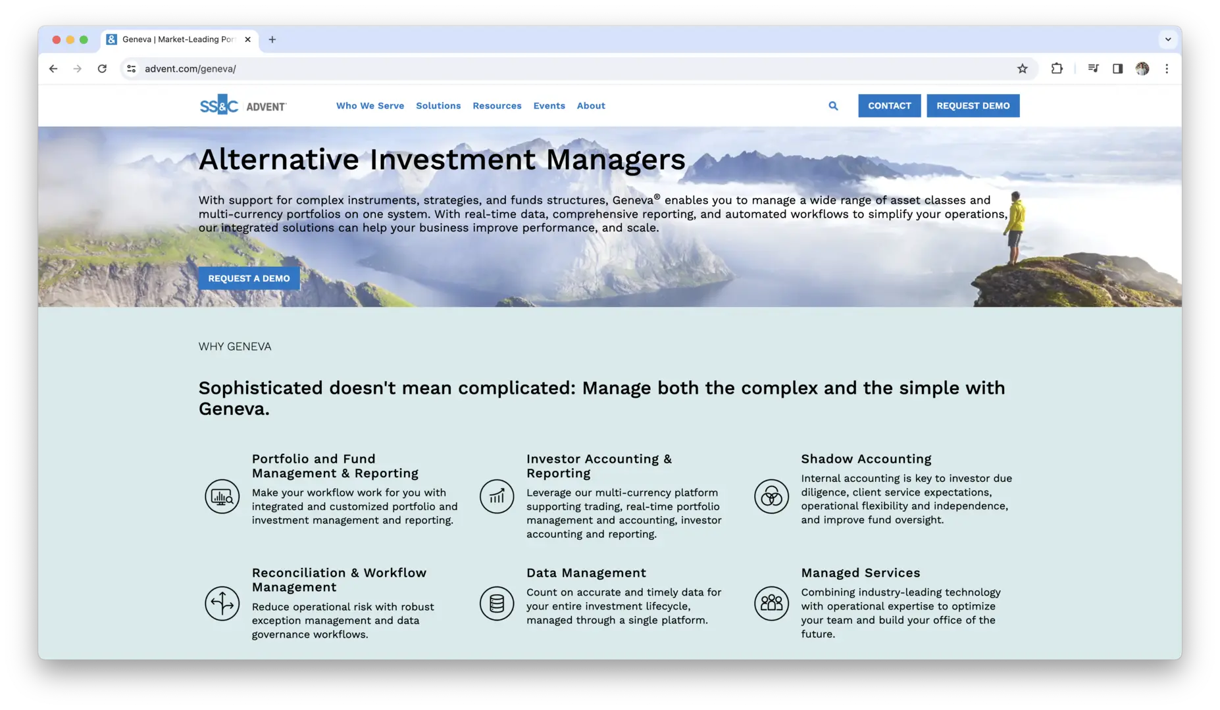Screen dimensions: 1220x710
Task: Open Reconciliation & Workflow Management heading
Action: pos(339,580)
